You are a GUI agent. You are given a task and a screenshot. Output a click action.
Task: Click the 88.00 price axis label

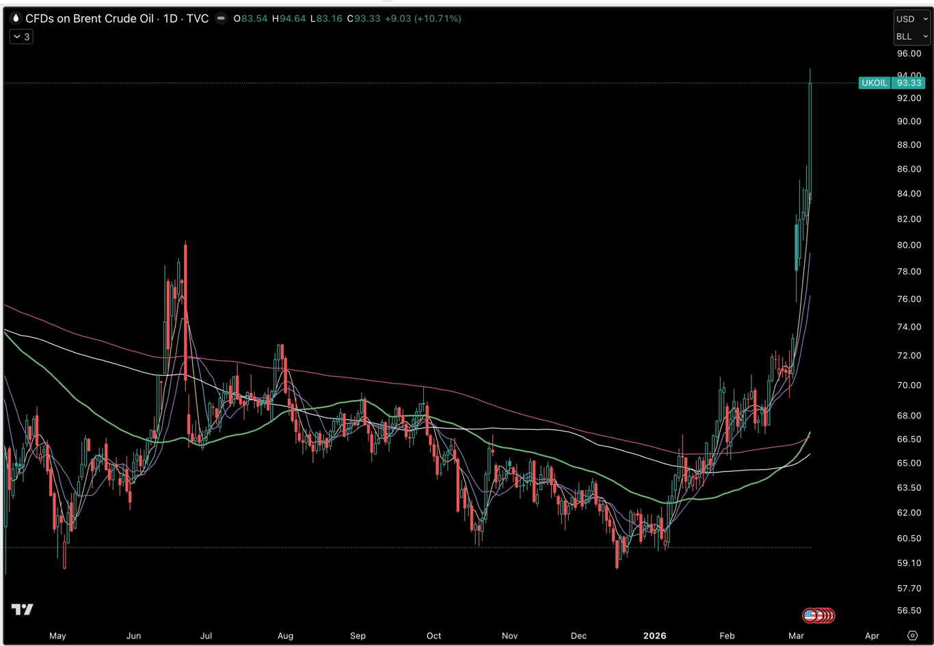coord(909,145)
